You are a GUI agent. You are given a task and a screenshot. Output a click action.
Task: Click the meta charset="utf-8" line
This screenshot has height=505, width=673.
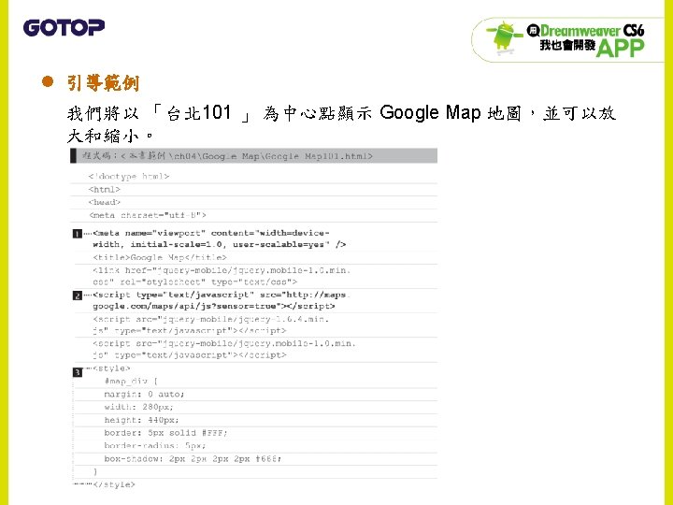148,215
